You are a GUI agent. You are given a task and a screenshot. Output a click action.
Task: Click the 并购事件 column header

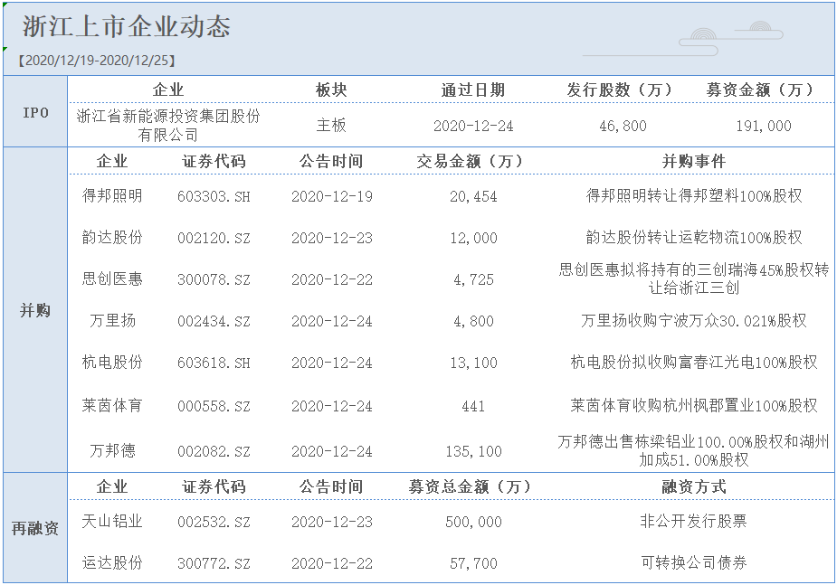(x=694, y=161)
